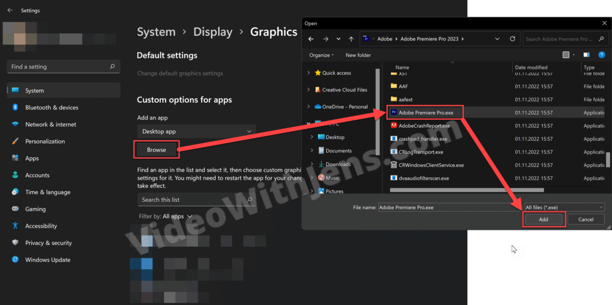The height and width of the screenshot is (305, 612).
Task: Select Pictures in navigation tree
Action: pyautogui.click(x=331, y=191)
